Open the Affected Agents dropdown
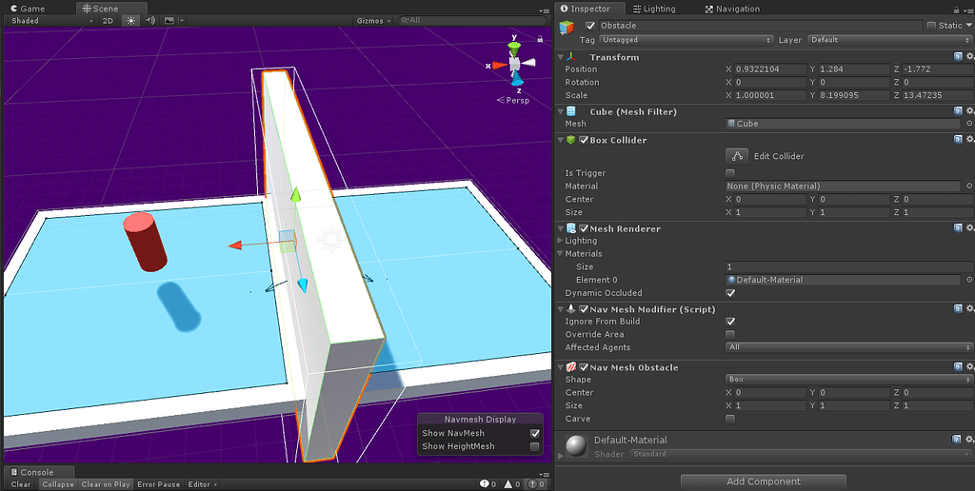Image resolution: width=975 pixels, height=491 pixels. [848, 347]
